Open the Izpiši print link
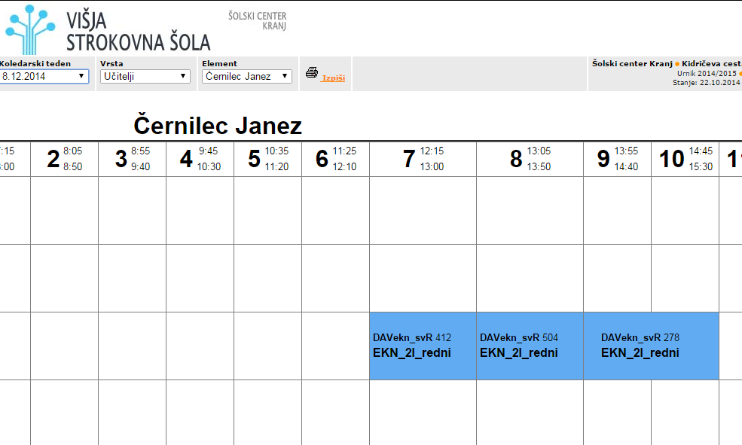 [x=334, y=78]
